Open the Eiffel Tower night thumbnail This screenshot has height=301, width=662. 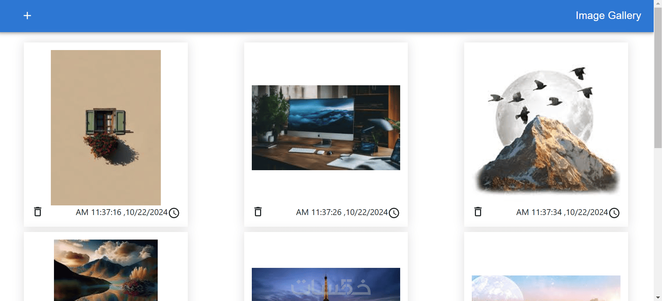(326, 284)
